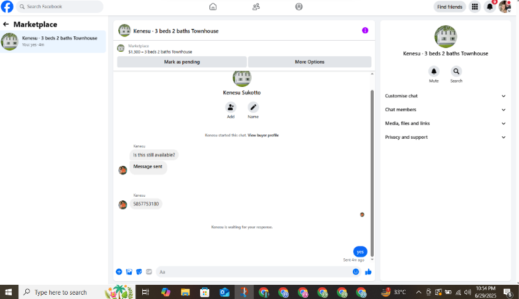The width and height of the screenshot is (519, 299).
Task: Click the blue 'yes' message bubble
Action: coord(360,252)
